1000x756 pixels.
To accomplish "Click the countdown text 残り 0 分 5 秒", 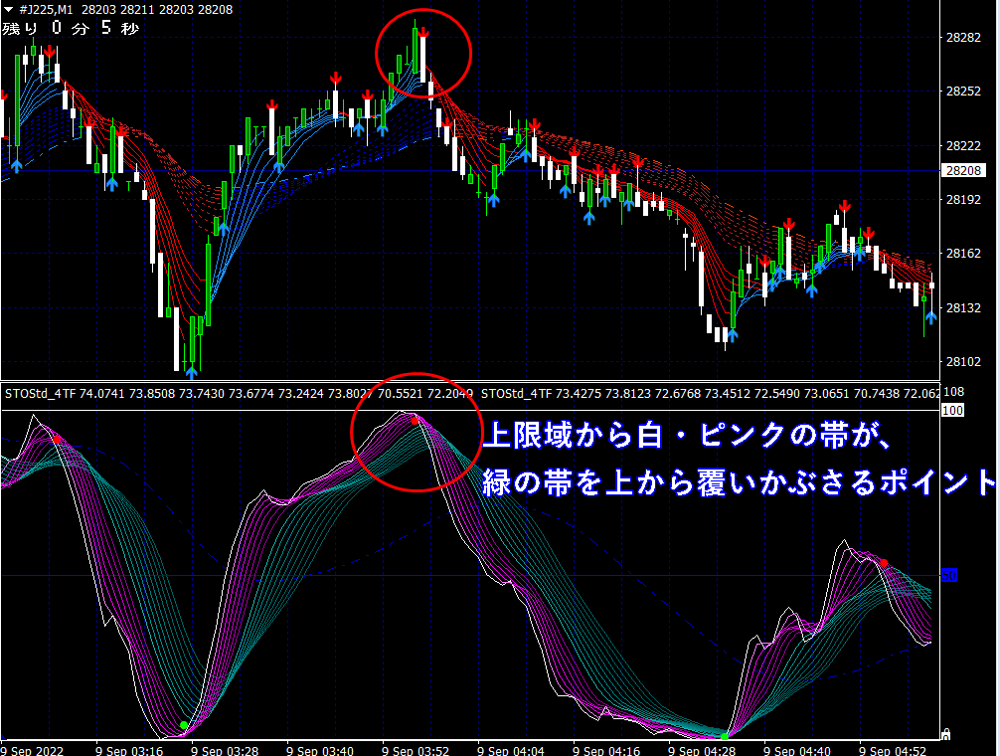I will 71,28.
